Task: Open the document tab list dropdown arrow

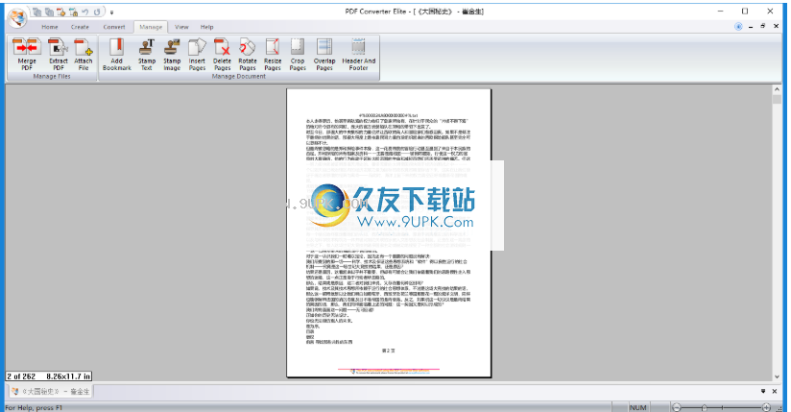Action: click(763, 391)
